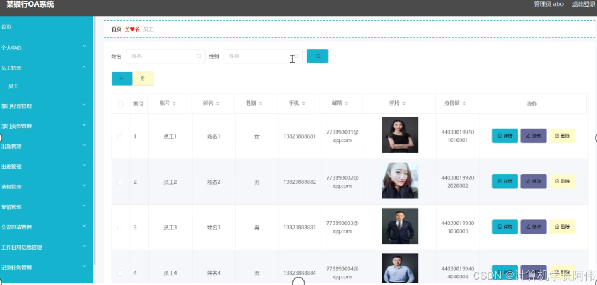
Task: Click the blue search magnifier button
Action: [317, 56]
